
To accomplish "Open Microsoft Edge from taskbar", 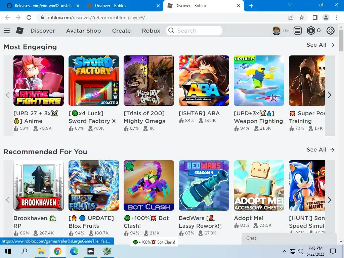I will tap(74, 251).
